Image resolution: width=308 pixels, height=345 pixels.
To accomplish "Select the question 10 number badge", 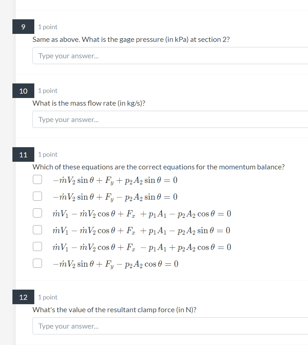I will coord(23,91).
